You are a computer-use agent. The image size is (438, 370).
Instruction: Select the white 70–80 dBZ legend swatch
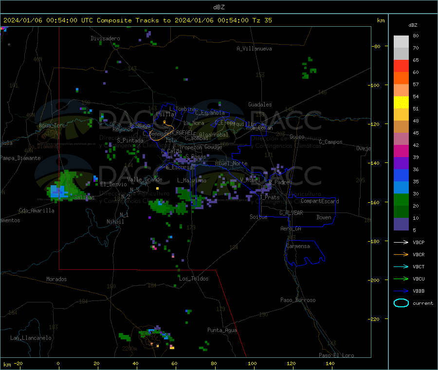click(401, 42)
